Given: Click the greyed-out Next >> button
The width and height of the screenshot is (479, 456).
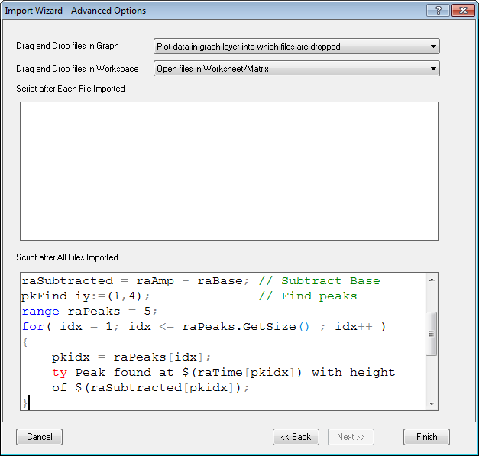Looking at the screenshot, I should [351, 437].
